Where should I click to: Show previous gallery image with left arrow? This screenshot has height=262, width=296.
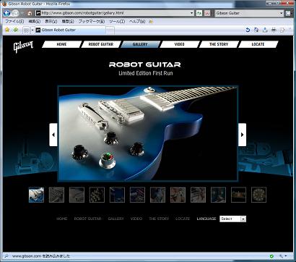[x=53, y=135]
